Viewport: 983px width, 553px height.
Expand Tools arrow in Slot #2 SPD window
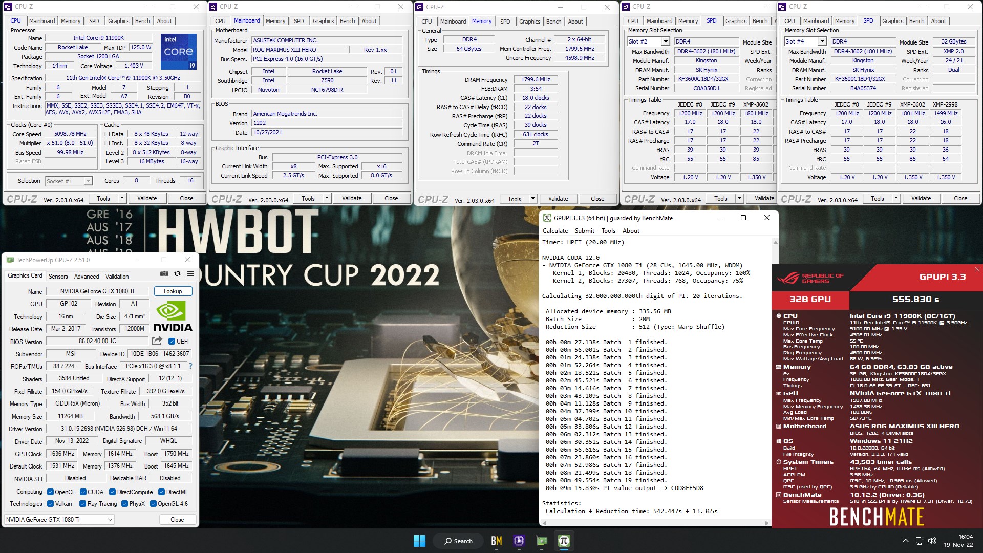click(739, 198)
